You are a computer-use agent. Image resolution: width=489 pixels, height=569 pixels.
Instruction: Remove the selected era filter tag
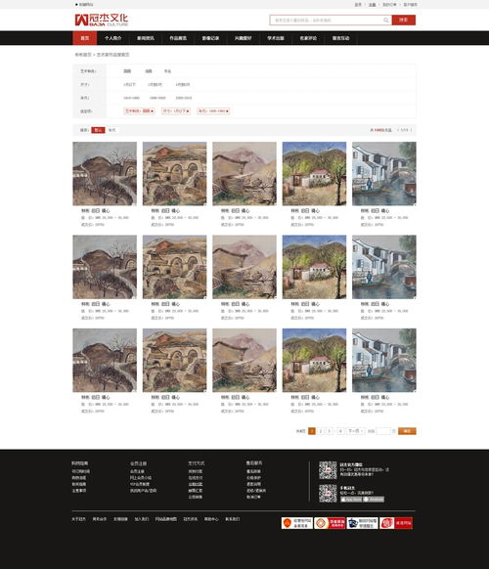227,111
